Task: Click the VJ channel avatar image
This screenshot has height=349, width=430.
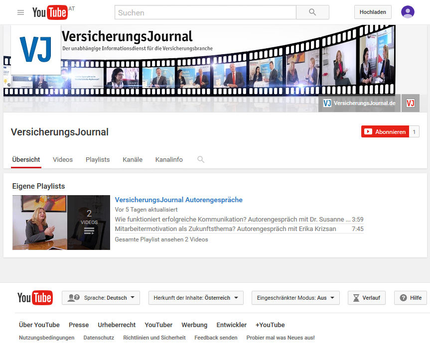Action: point(36,50)
